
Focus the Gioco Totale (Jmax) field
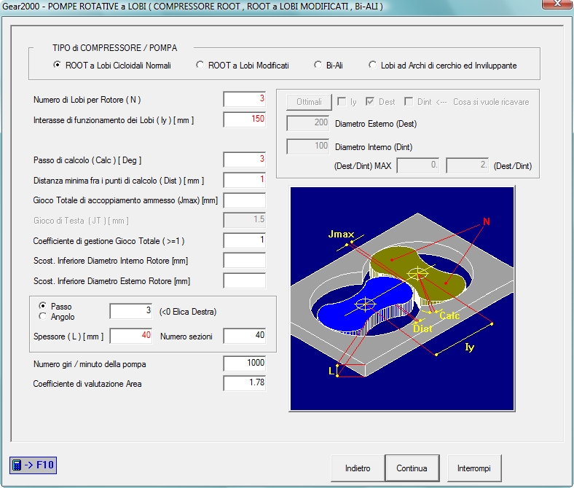(245, 200)
